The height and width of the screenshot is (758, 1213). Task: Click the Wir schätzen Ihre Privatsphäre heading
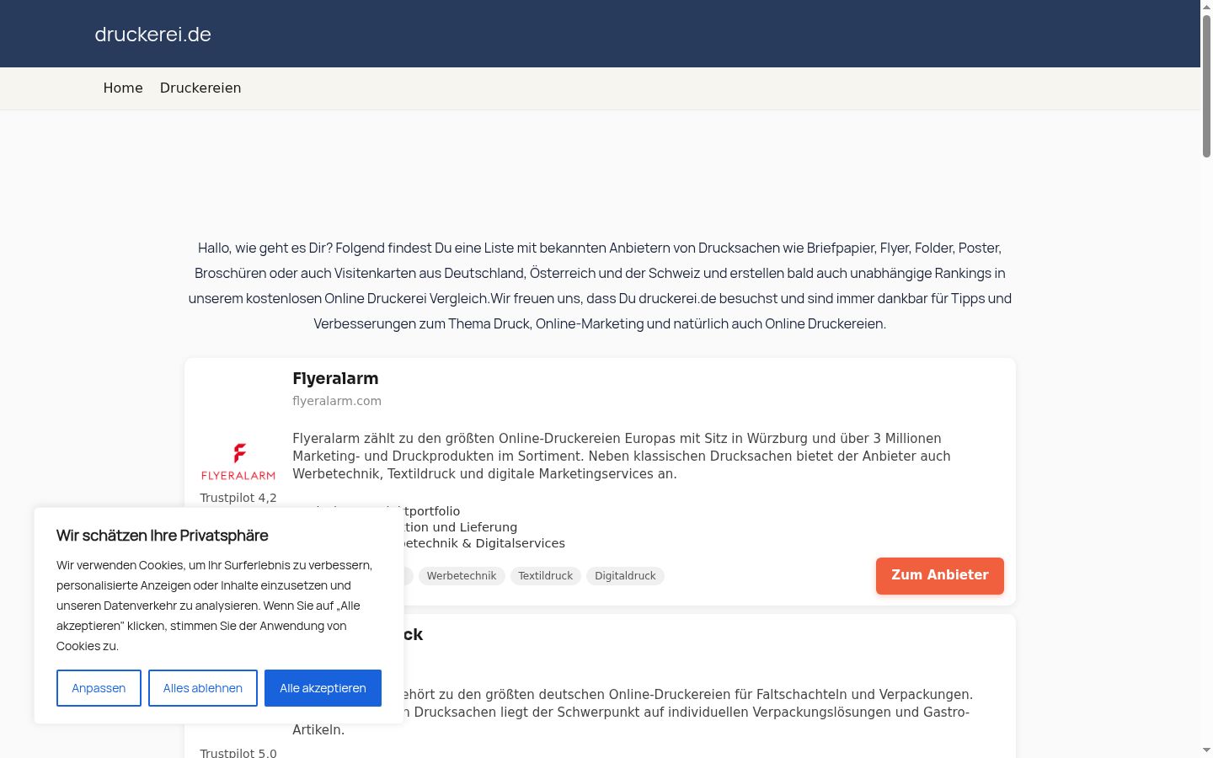163,536
